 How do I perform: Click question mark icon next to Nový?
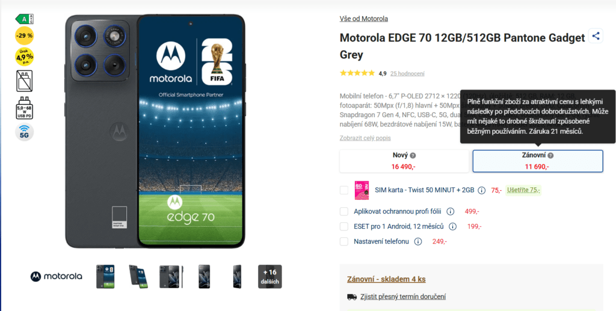coord(413,155)
